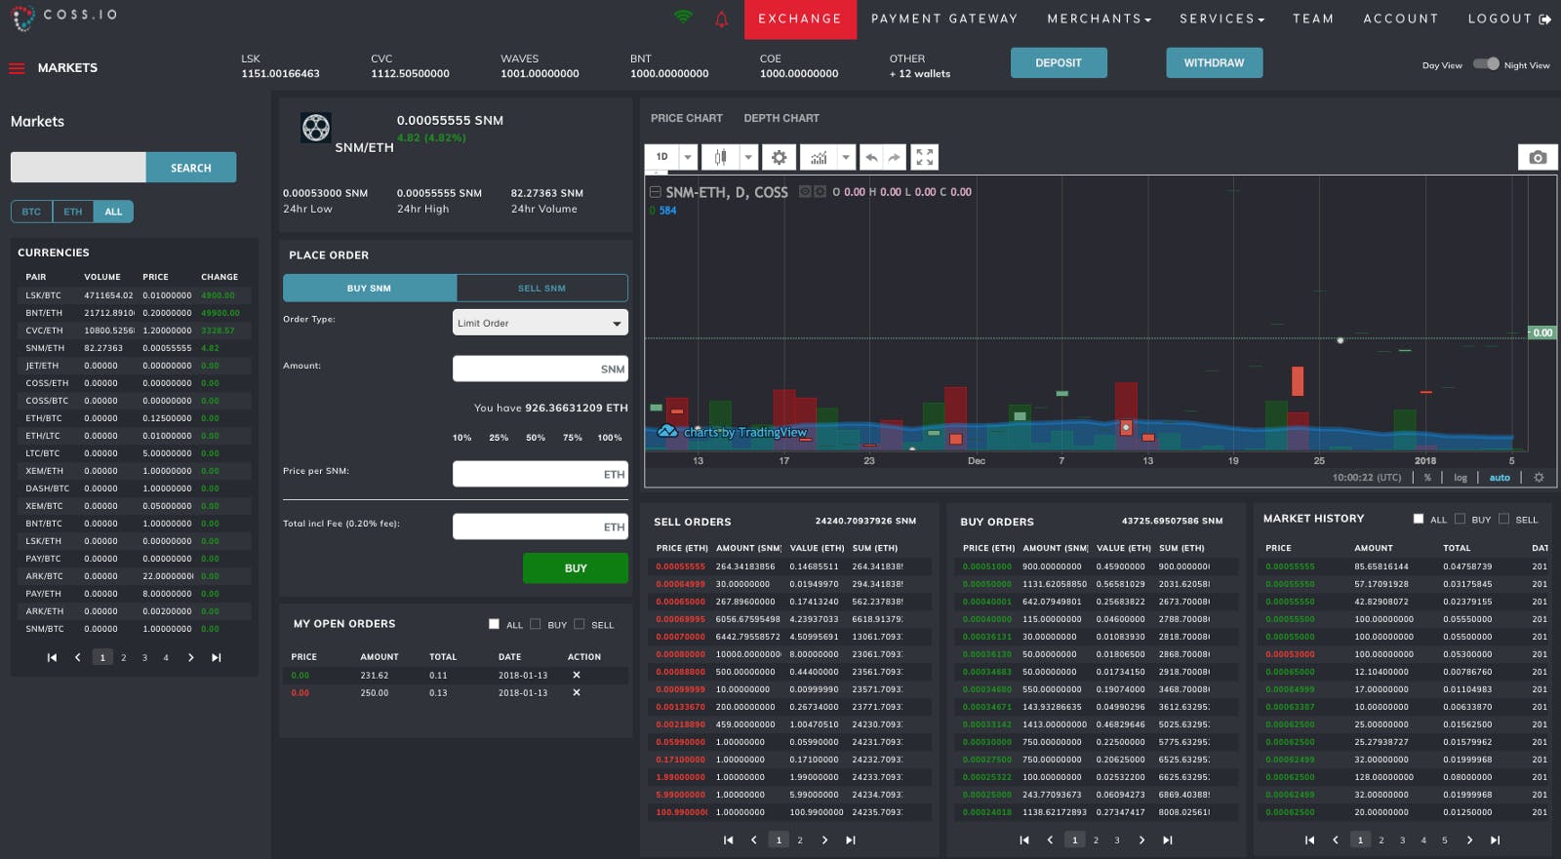Toggle fullscreen chart mode
Screen dimensions: 1561x859
[x=924, y=157]
